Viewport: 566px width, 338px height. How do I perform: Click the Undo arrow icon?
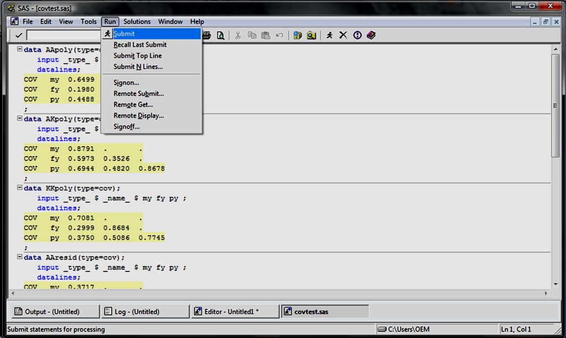279,35
